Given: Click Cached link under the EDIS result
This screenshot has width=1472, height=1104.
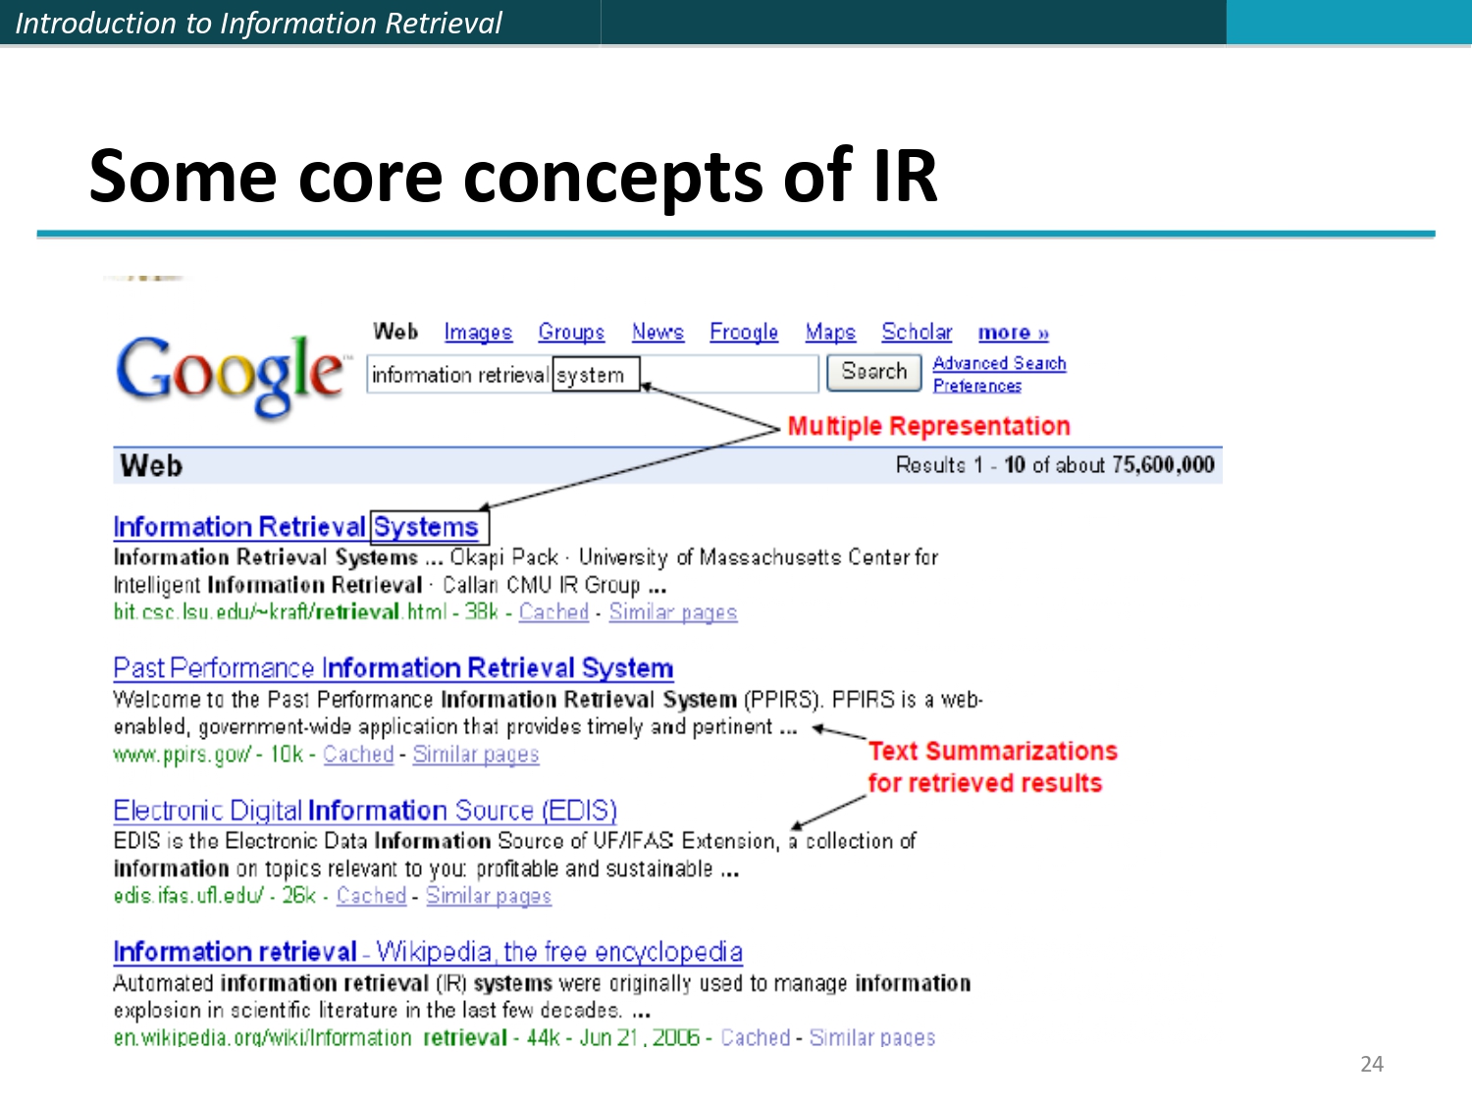Looking at the screenshot, I should coord(371,896).
